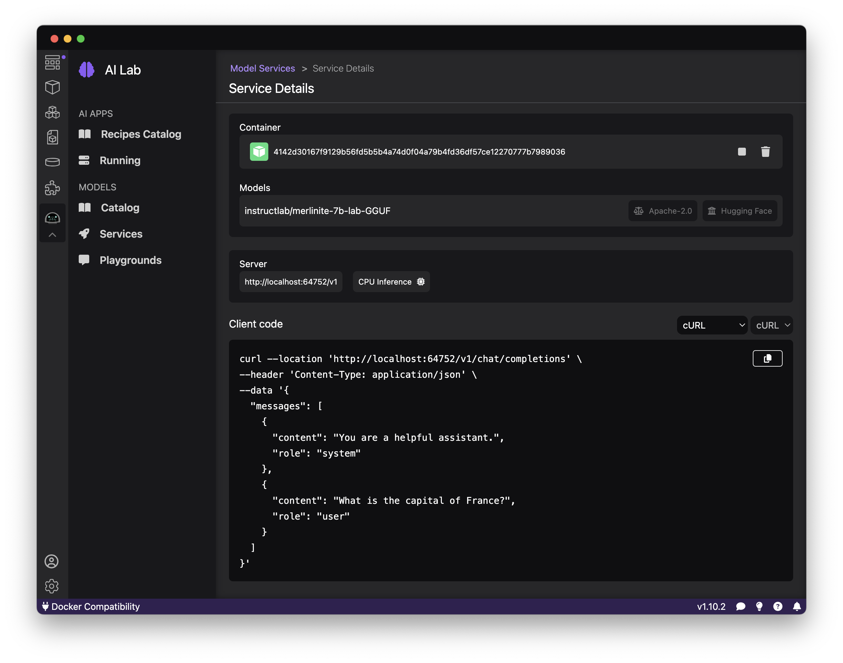
Task: Open the second cURL variant dropdown
Action: click(x=771, y=325)
